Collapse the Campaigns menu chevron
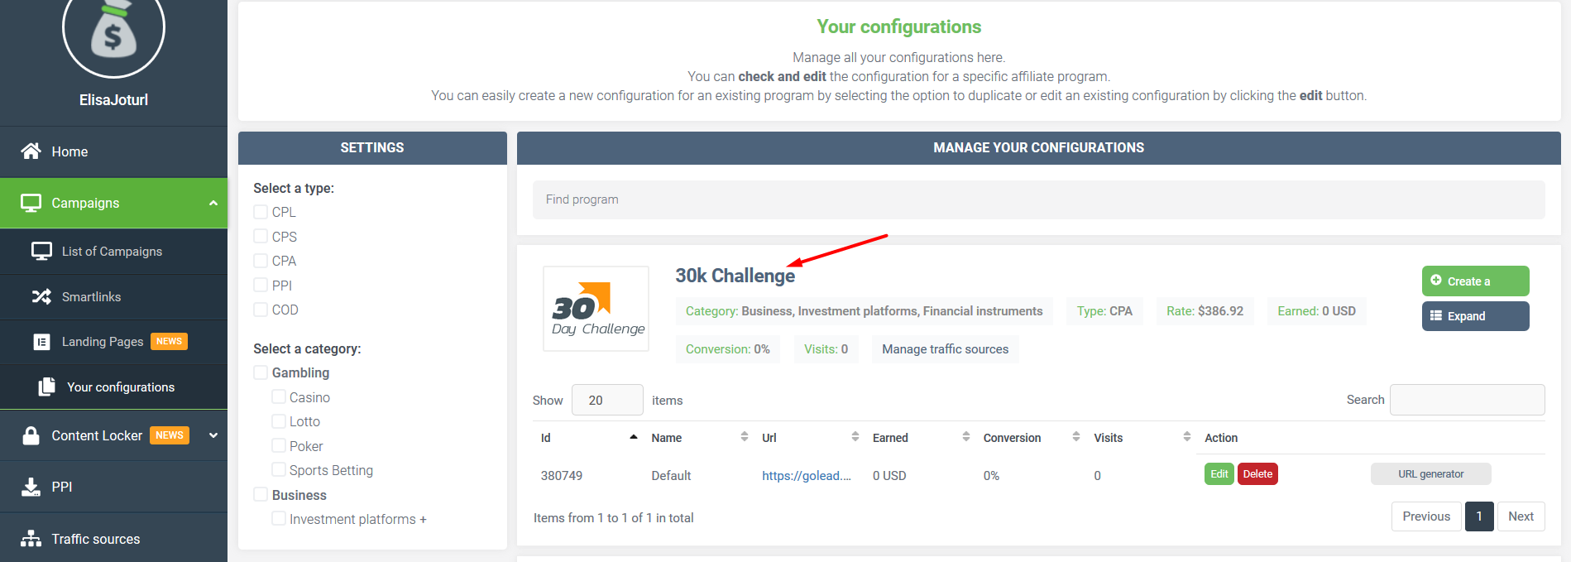This screenshot has width=1571, height=562. tap(213, 203)
